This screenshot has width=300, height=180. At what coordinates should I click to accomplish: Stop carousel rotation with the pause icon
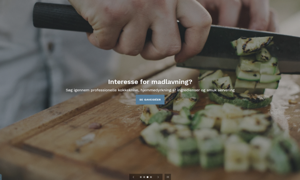click(168, 177)
